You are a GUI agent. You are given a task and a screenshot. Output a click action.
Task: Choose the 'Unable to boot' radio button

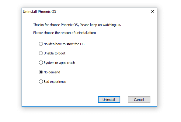click(x=41, y=53)
